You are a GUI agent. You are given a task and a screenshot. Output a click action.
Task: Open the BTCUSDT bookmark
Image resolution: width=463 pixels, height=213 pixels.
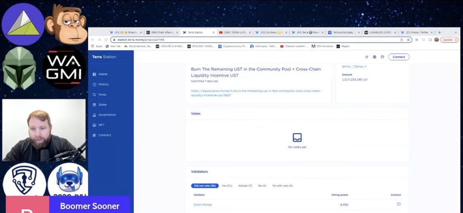(201, 46)
